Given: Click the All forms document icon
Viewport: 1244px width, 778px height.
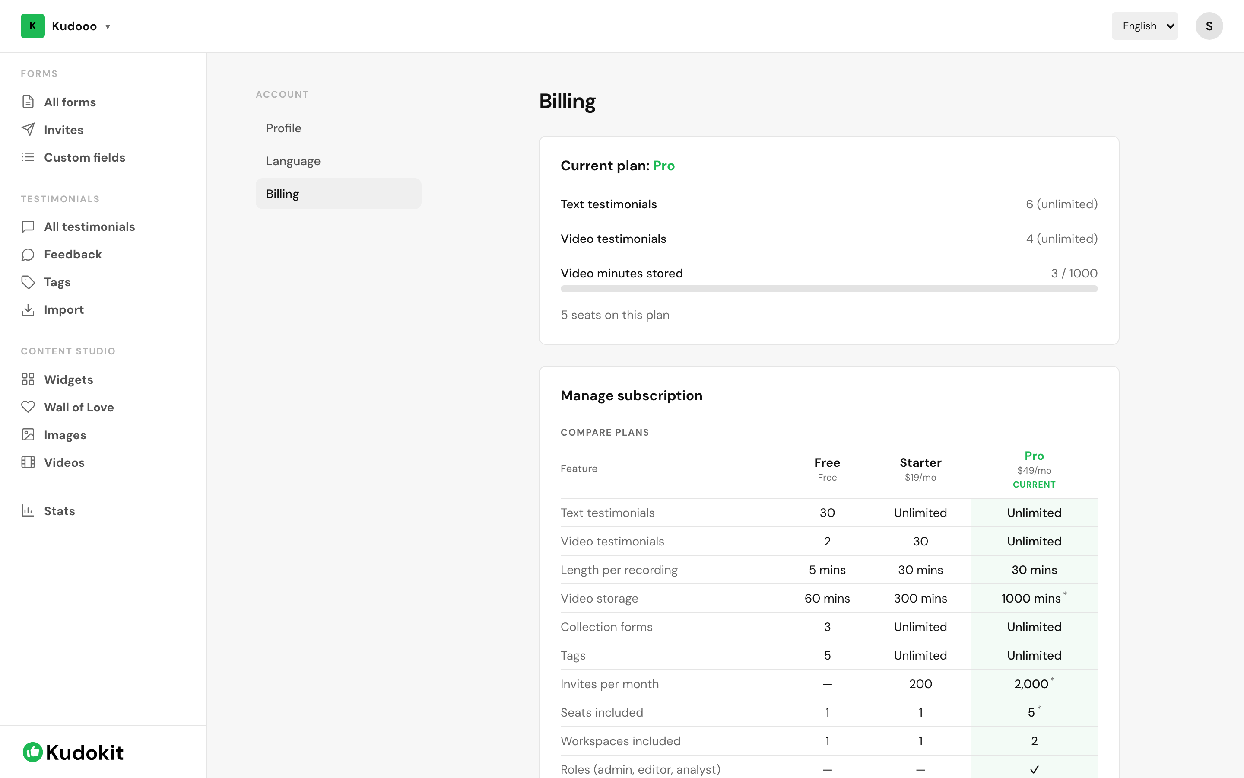Looking at the screenshot, I should click(28, 102).
